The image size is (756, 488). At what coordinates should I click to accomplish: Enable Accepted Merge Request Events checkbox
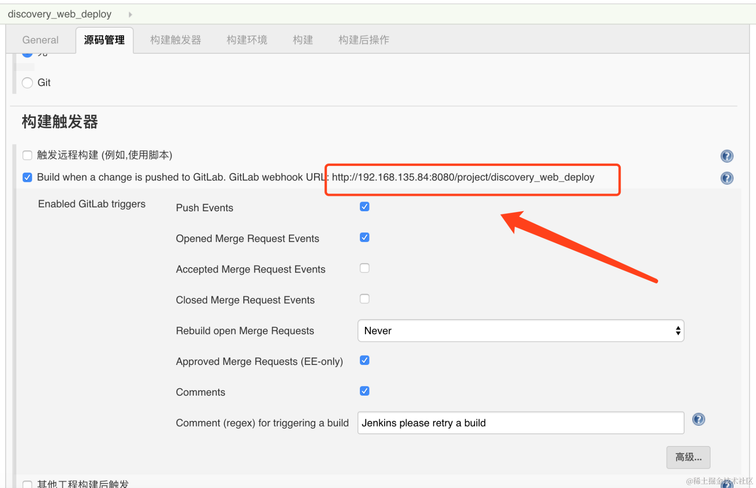365,268
